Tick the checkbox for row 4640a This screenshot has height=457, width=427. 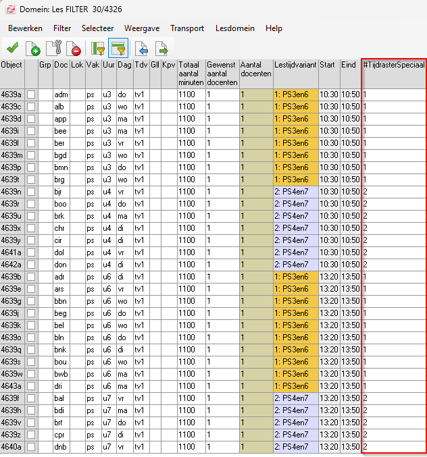pos(30,447)
